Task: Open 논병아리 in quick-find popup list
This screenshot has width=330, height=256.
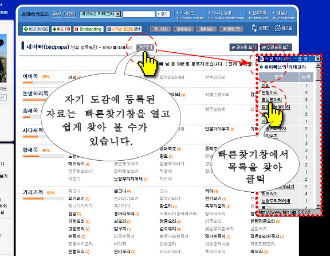Action: 270,92
